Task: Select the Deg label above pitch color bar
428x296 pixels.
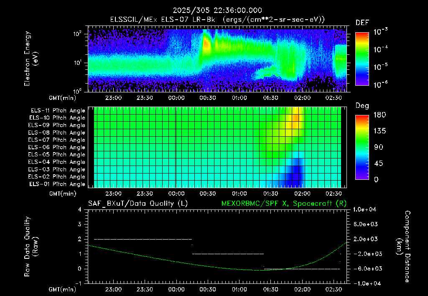Action: click(362, 106)
